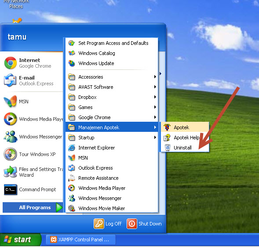Click the Games folder icon
This screenshot has width=259, height=247.
(x=72, y=107)
